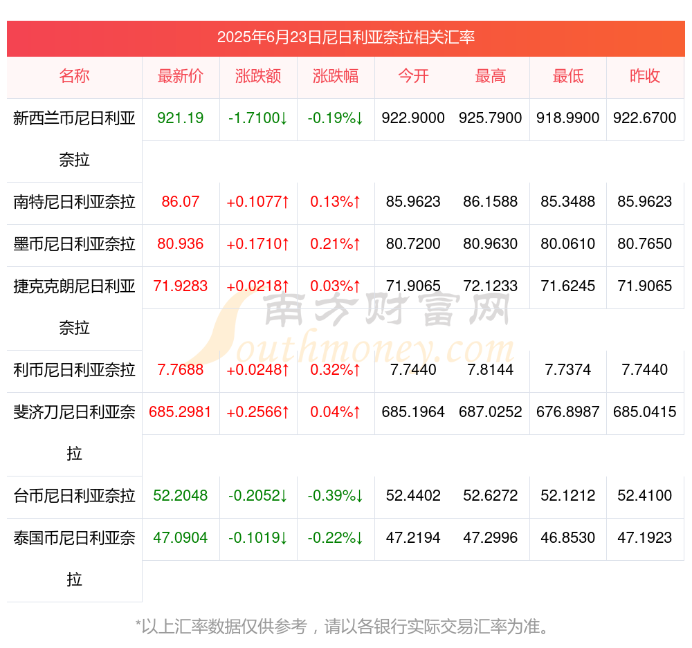Click the 涨跌幅 column header

336,76
